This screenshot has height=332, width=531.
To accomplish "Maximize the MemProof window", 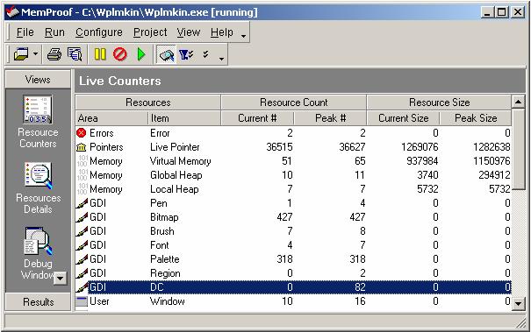I will [x=502, y=12].
